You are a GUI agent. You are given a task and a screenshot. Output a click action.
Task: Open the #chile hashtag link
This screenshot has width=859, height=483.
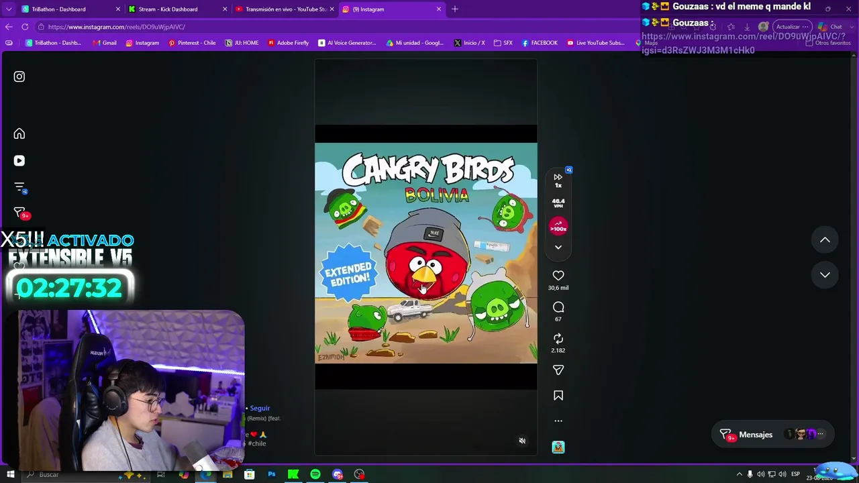[257, 443]
